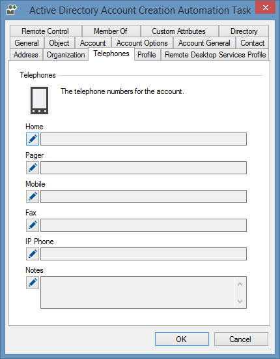Screen dimensions: 280x359
Task: Click the pencil edit icon for Fax
Action: (33, 225)
